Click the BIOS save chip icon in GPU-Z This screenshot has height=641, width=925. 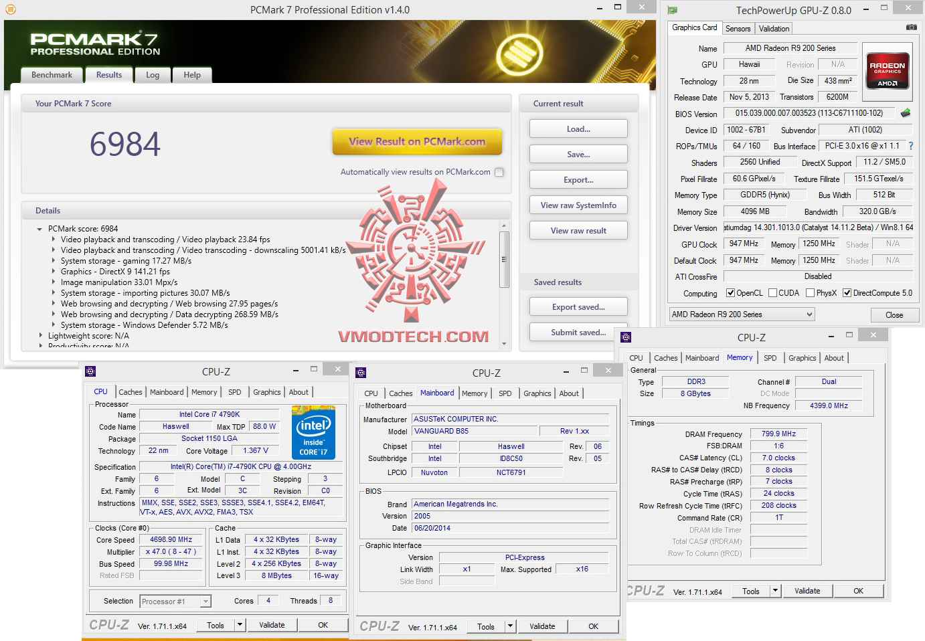tap(905, 113)
